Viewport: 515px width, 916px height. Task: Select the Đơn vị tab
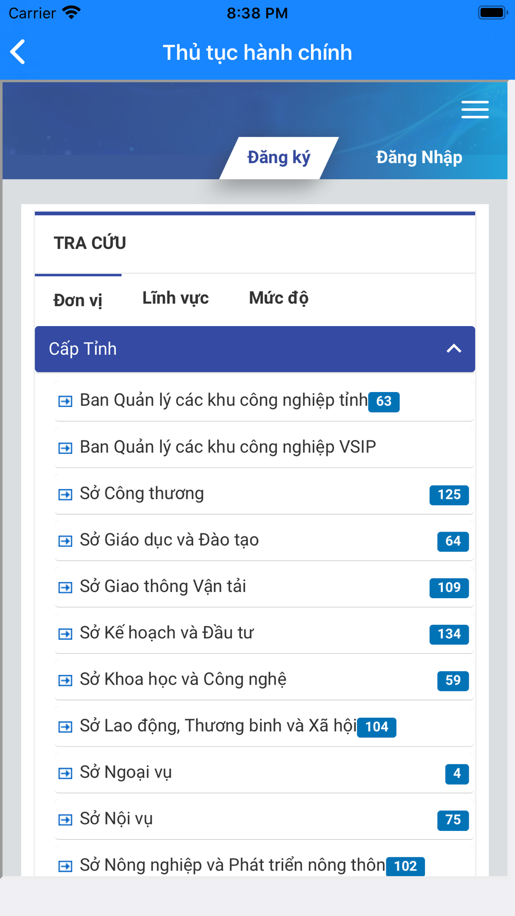78,300
